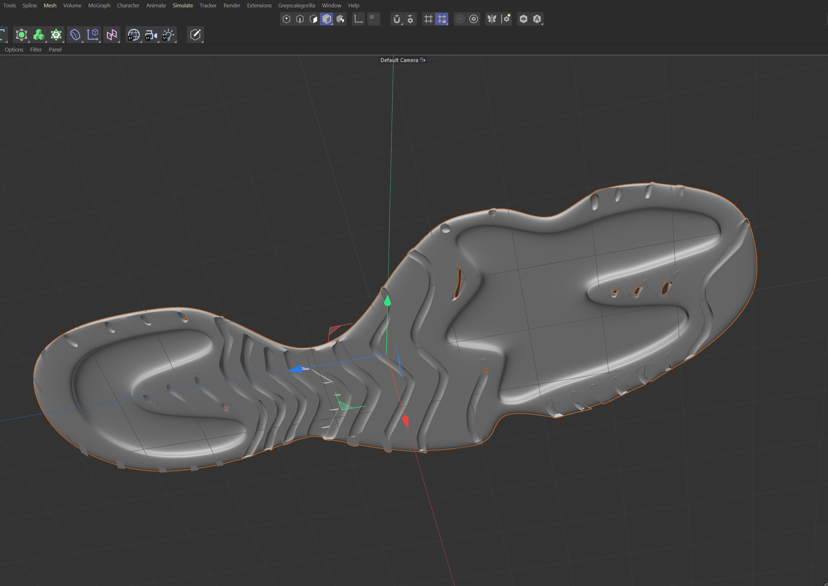Toggle the locked workplane grid icon

(x=442, y=19)
